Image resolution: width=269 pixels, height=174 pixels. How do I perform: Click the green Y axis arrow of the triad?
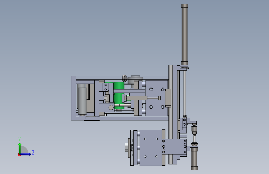click(x=20, y=148)
